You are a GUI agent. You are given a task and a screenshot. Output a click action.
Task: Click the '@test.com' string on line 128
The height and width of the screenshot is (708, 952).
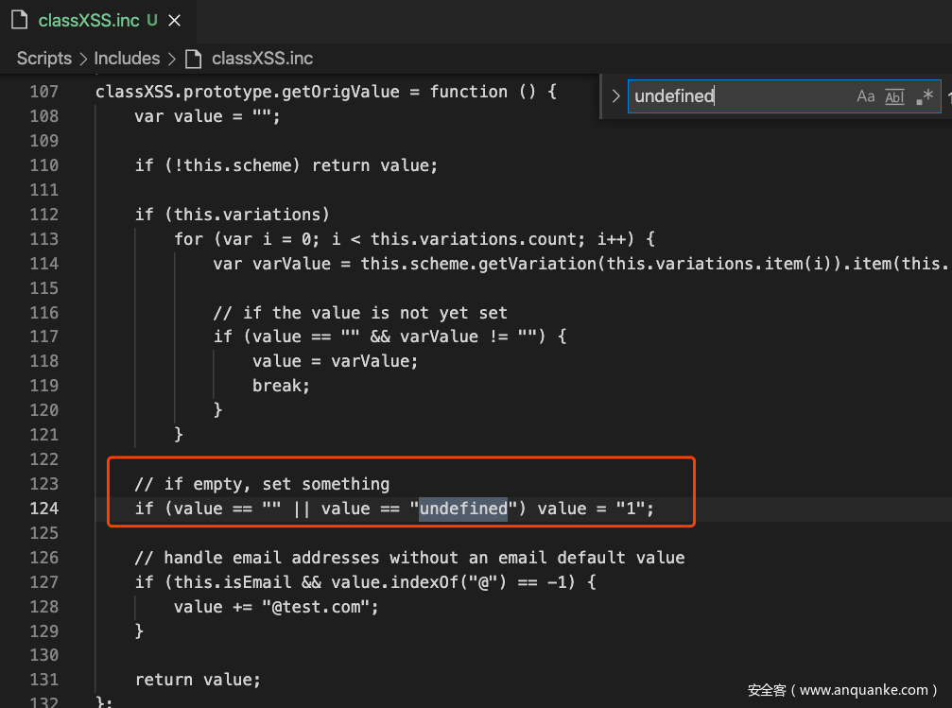coord(320,607)
